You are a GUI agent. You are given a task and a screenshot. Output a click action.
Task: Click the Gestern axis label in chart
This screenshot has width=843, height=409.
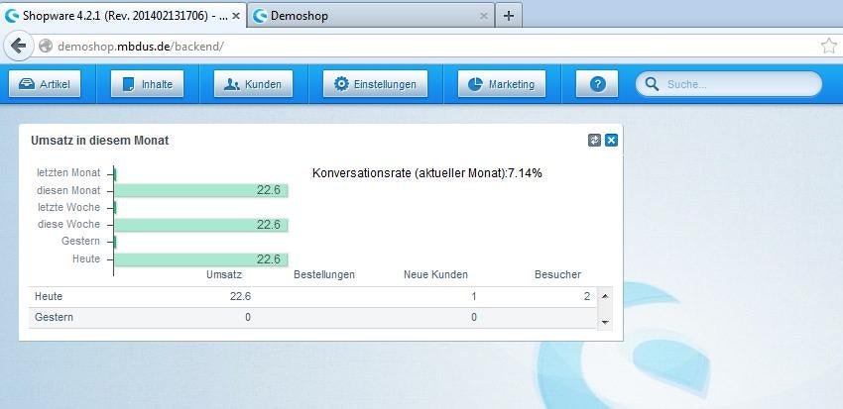[x=80, y=241]
